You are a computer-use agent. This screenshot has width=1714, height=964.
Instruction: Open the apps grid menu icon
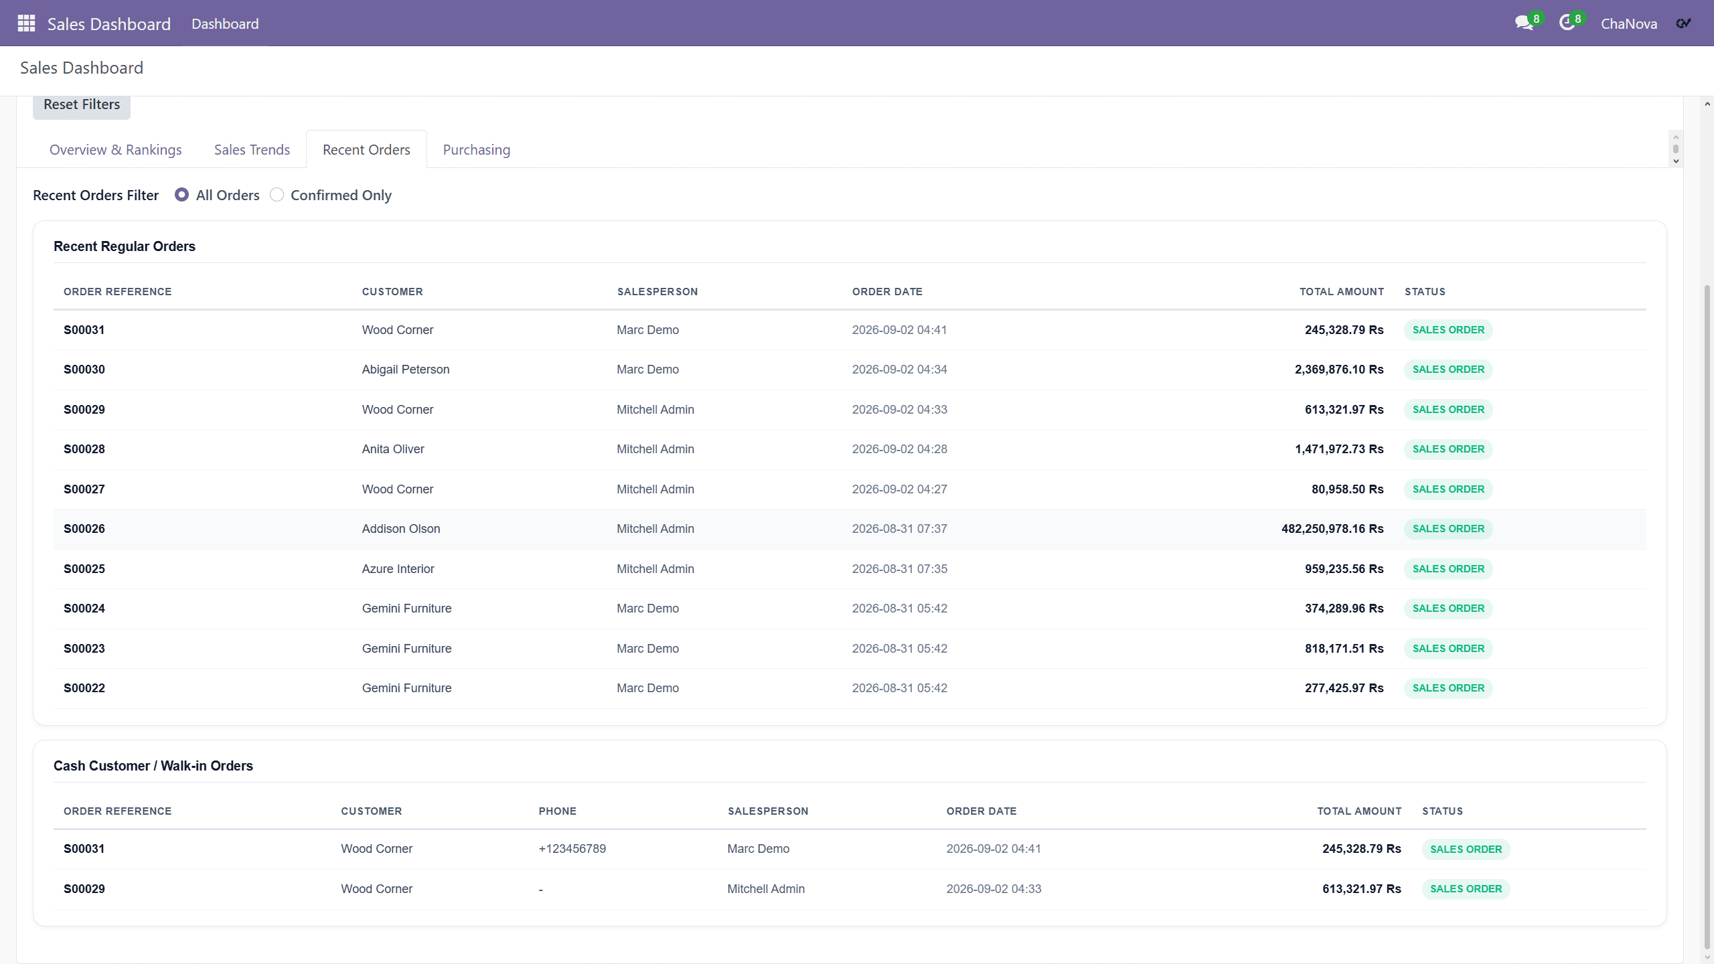(26, 23)
